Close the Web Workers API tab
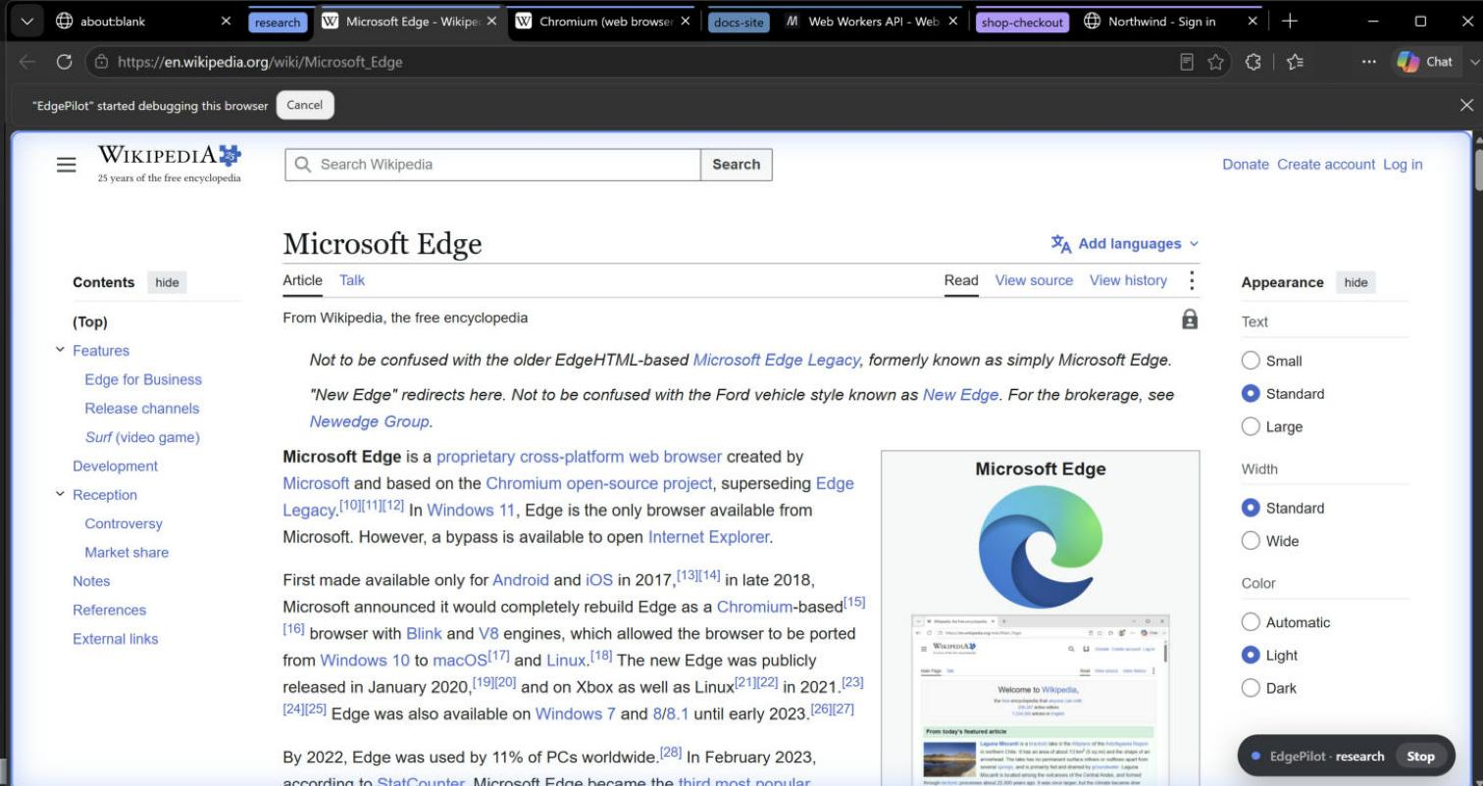 click(x=953, y=21)
